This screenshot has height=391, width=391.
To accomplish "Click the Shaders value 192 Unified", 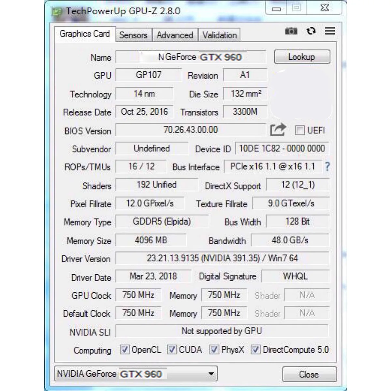I will click(x=157, y=185).
